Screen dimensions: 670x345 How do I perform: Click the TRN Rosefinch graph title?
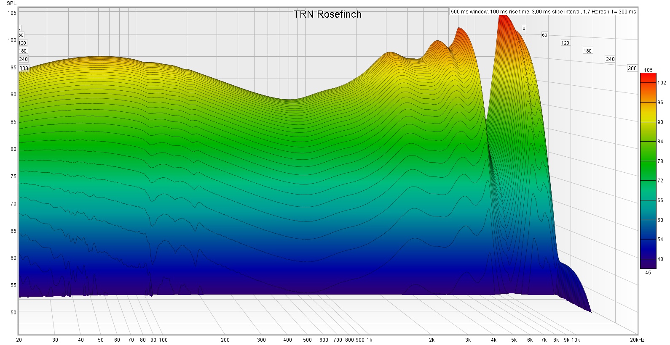(327, 14)
